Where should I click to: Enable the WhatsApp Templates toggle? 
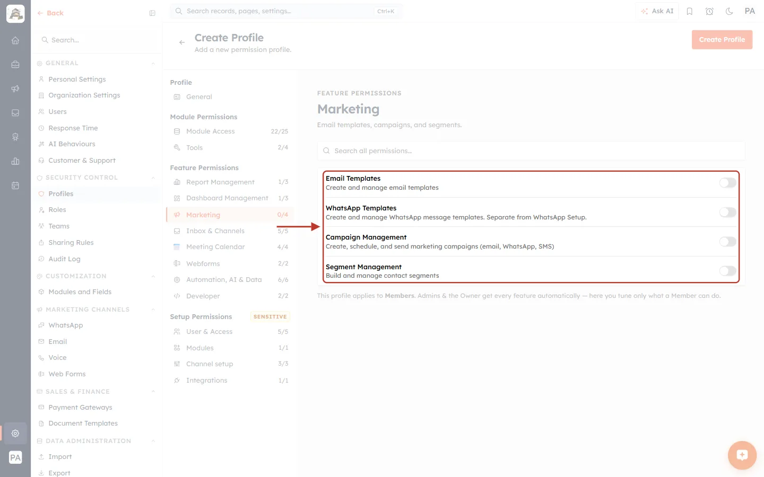[727, 213]
